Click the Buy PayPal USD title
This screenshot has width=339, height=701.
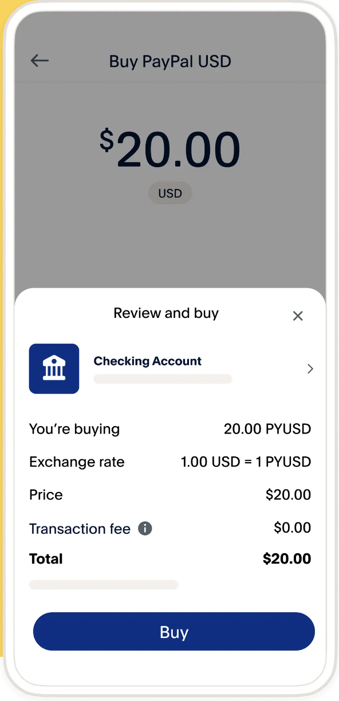coord(170,61)
